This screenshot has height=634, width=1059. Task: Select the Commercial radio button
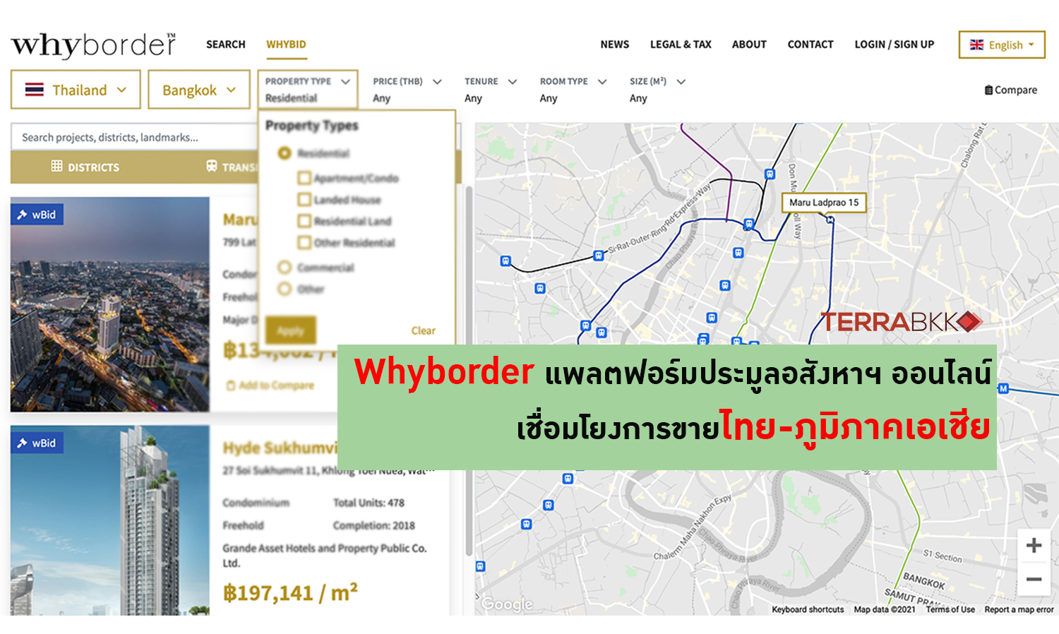[x=285, y=267]
